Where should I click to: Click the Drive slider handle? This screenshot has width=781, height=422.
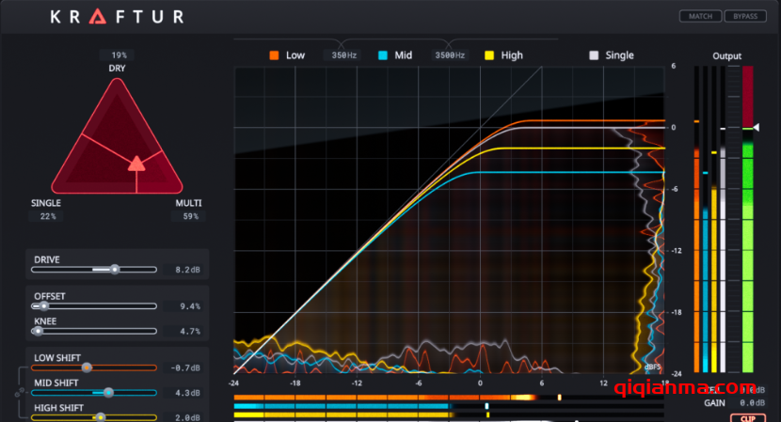click(115, 269)
